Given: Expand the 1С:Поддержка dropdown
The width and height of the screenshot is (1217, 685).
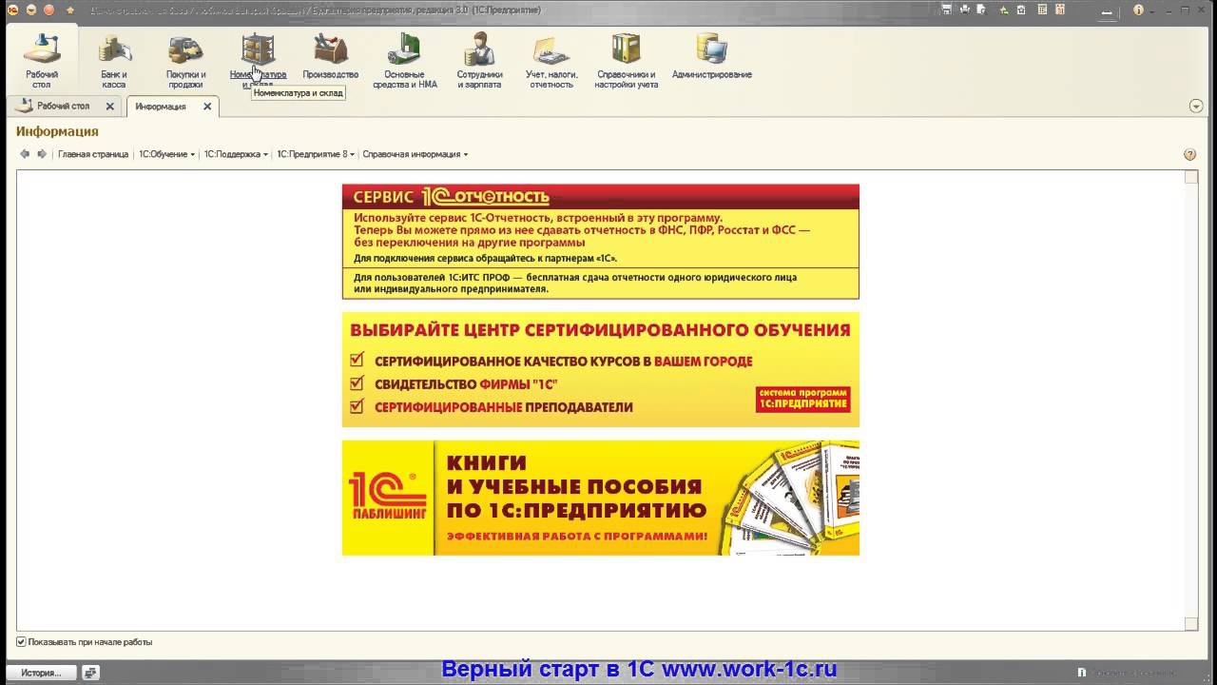Looking at the screenshot, I should point(236,154).
